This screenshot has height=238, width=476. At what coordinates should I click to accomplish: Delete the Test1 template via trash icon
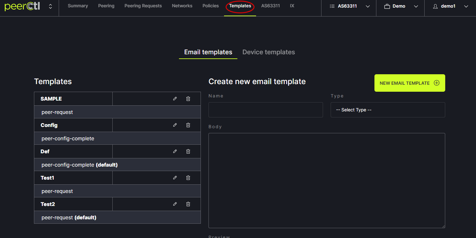pos(188,178)
